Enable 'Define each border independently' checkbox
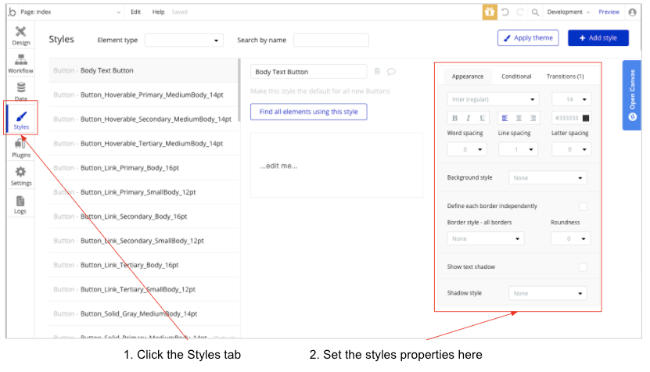Viewport: 650px width, 372px height. coord(582,206)
